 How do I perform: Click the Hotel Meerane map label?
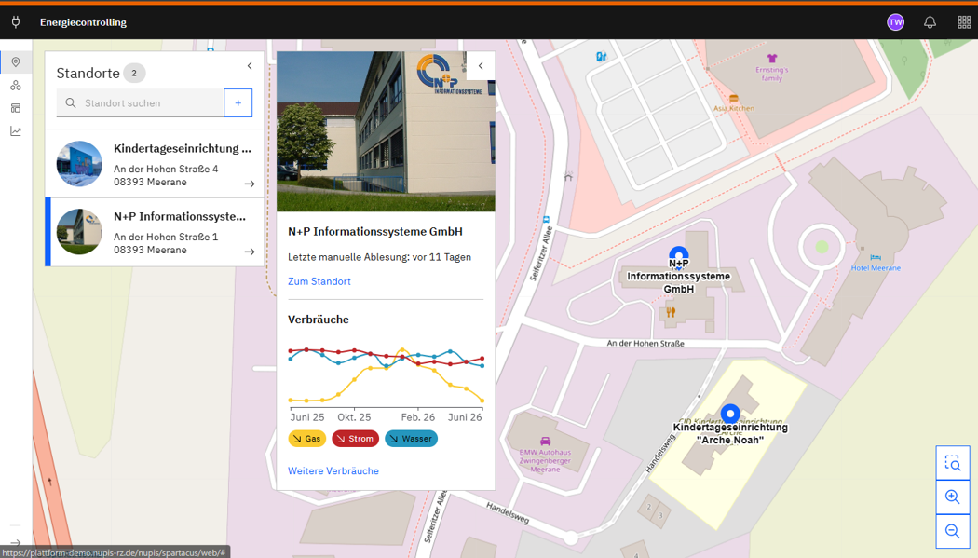point(876,268)
